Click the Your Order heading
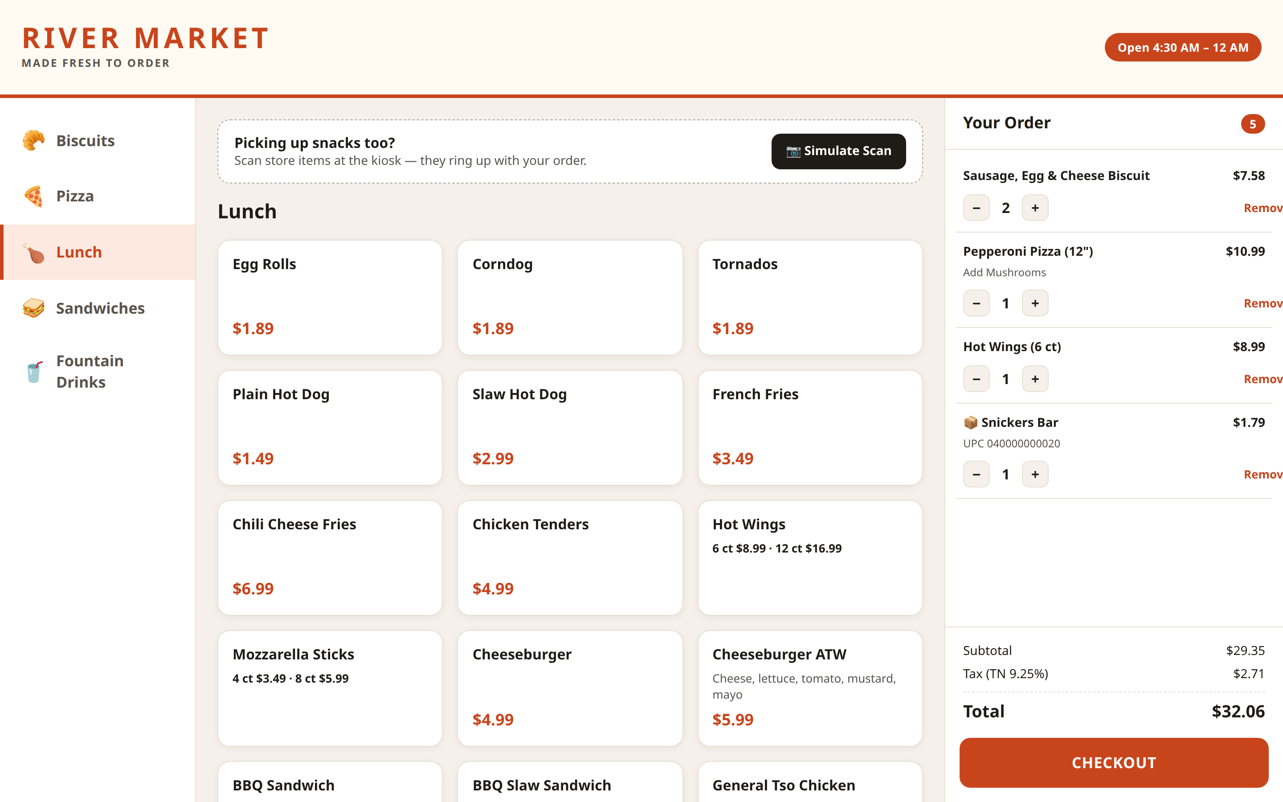Viewport: 1283px width, 802px height. [x=1006, y=123]
